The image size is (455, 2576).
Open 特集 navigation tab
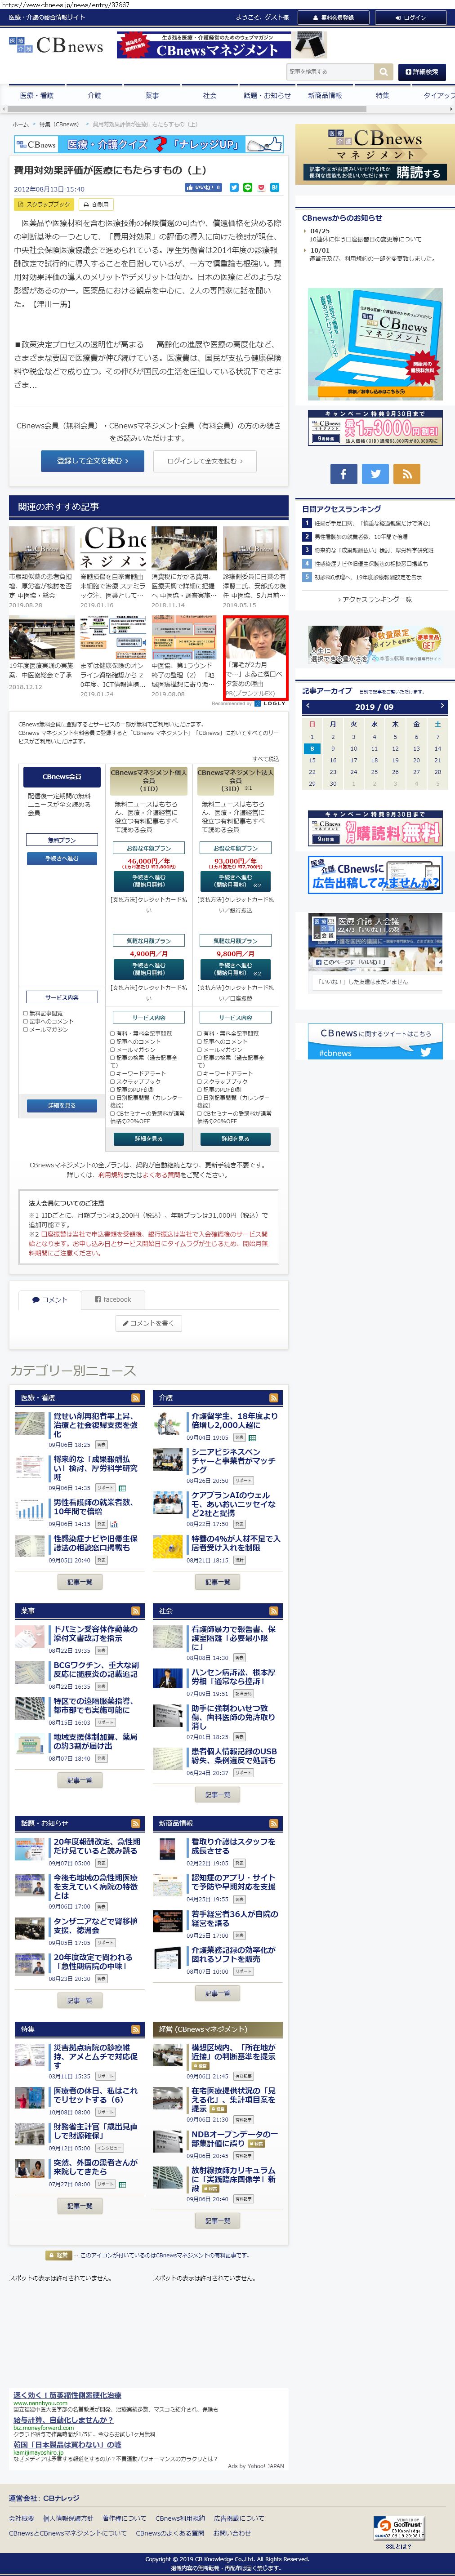383,96
